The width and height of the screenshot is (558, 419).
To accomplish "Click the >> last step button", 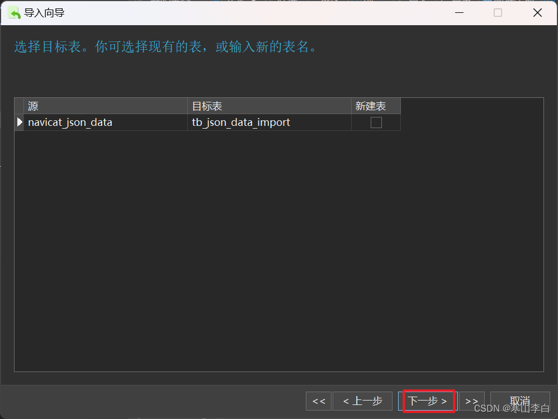I will 471,401.
